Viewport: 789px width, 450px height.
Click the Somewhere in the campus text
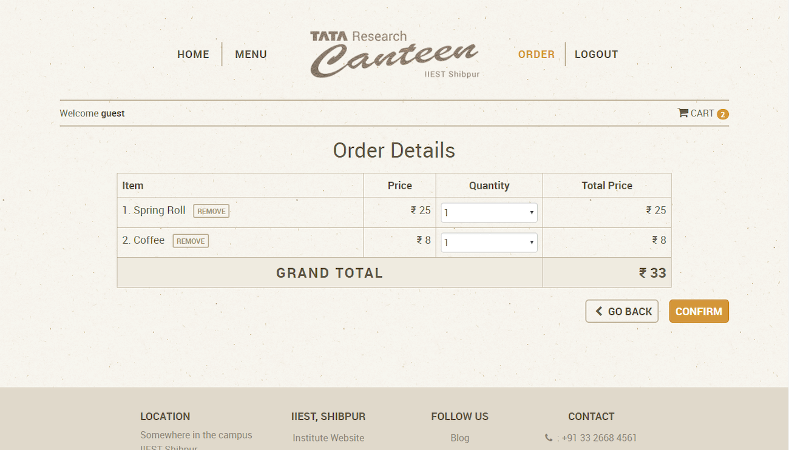196,435
